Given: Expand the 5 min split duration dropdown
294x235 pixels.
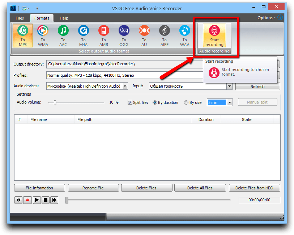Looking at the screenshot, I should click(229, 102).
